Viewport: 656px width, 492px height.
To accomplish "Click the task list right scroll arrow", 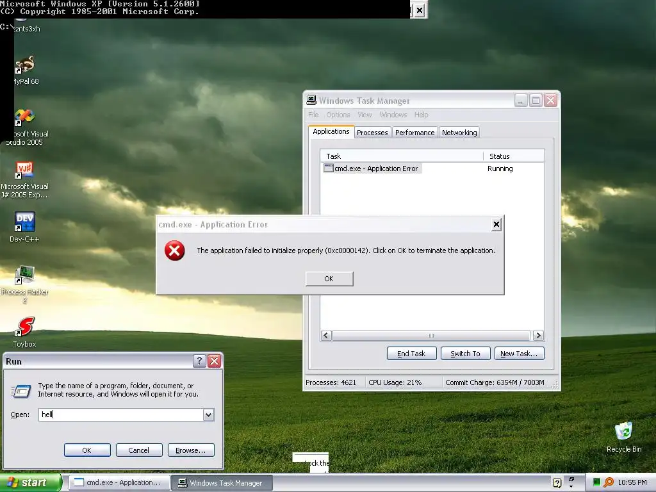I will coord(538,336).
